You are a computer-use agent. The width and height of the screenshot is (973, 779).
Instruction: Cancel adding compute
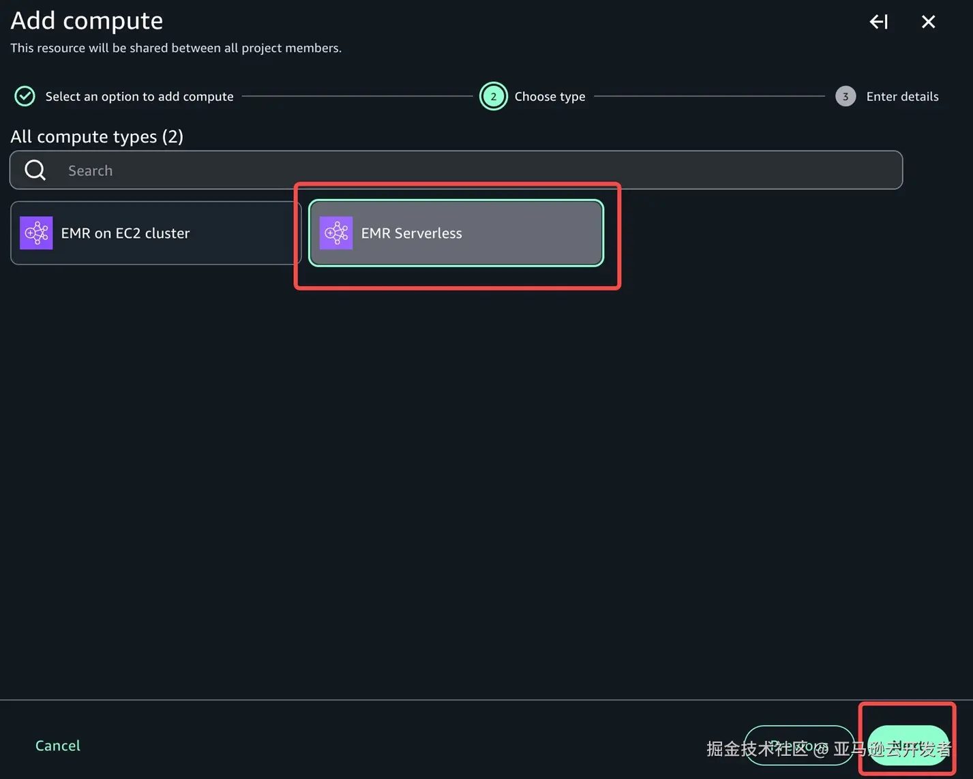click(58, 746)
